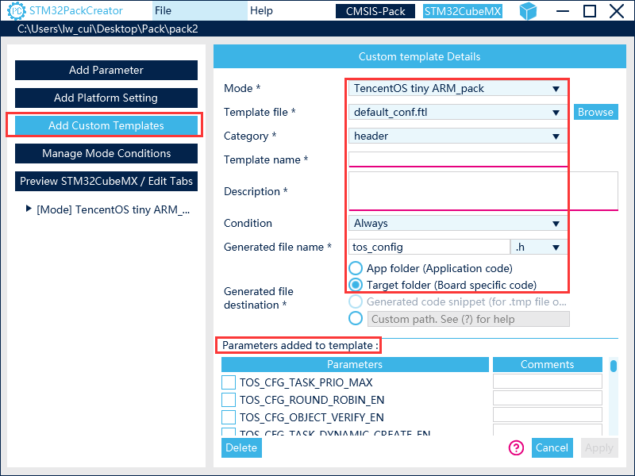Click Browse for template file
635x476 pixels.
pos(596,112)
